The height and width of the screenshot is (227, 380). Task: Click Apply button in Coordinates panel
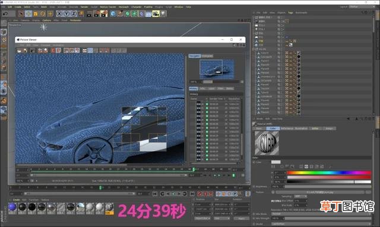[x=242, y=219]
